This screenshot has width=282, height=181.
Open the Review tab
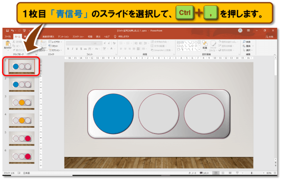[90, 37]
